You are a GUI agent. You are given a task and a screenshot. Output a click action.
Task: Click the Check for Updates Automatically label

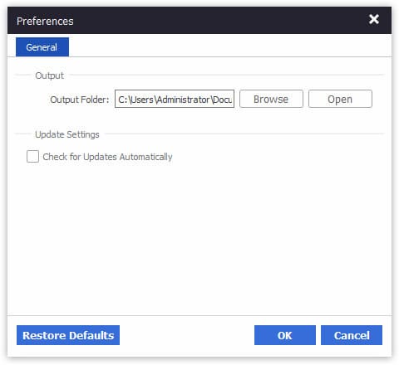pos(107,157)
